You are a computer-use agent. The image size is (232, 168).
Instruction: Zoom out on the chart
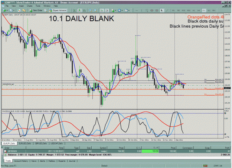point(95,10)
